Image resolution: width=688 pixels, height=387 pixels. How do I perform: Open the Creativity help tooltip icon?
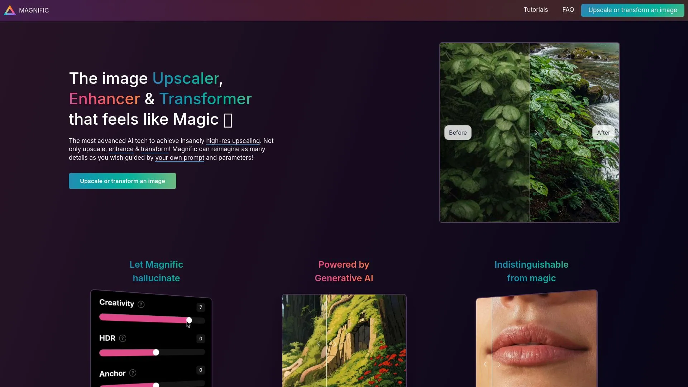140,304
